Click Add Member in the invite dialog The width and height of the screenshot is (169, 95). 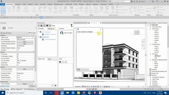click(85, 69)
